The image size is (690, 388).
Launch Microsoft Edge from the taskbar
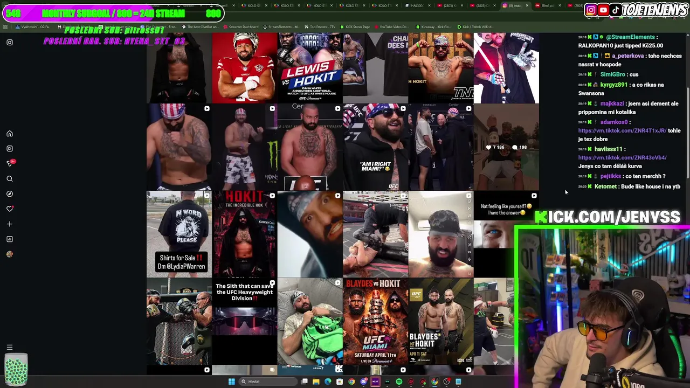[x=328, y=382]
